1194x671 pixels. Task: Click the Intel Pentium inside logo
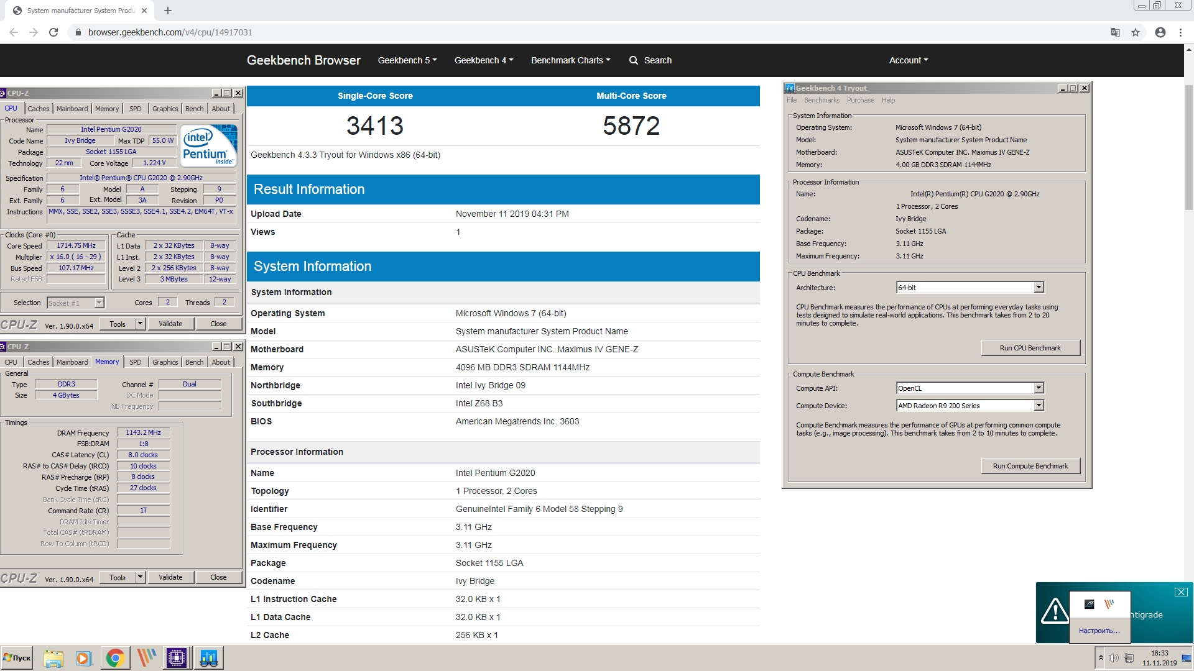click(x=209, y=145)
